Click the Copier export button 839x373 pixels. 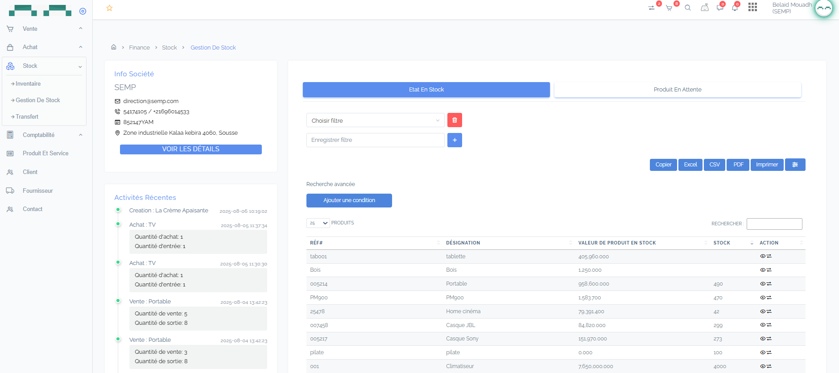coord(663,165)
